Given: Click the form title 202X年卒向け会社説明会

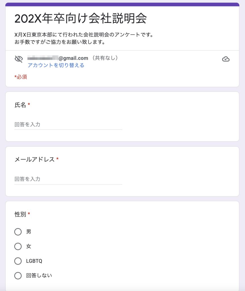Looking at the screenshot, I should click(x=81, y=18).
